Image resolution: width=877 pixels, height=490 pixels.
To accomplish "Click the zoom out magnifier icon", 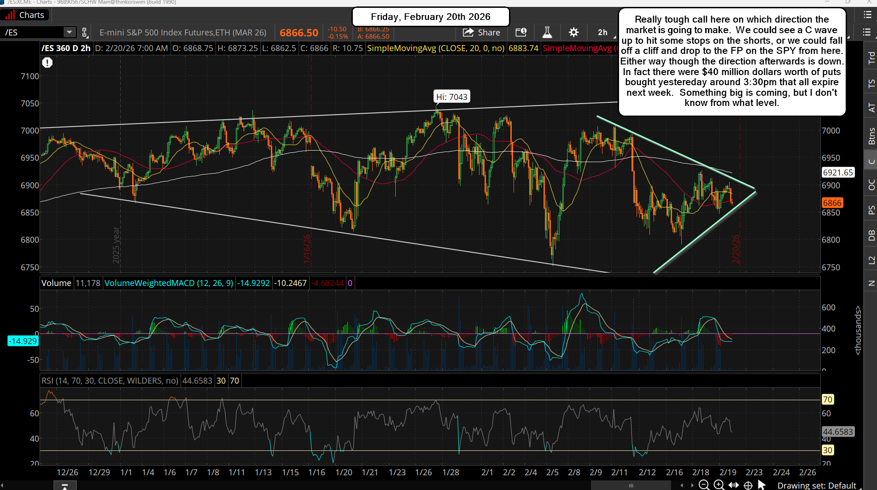I will click(x=704, y=484).
